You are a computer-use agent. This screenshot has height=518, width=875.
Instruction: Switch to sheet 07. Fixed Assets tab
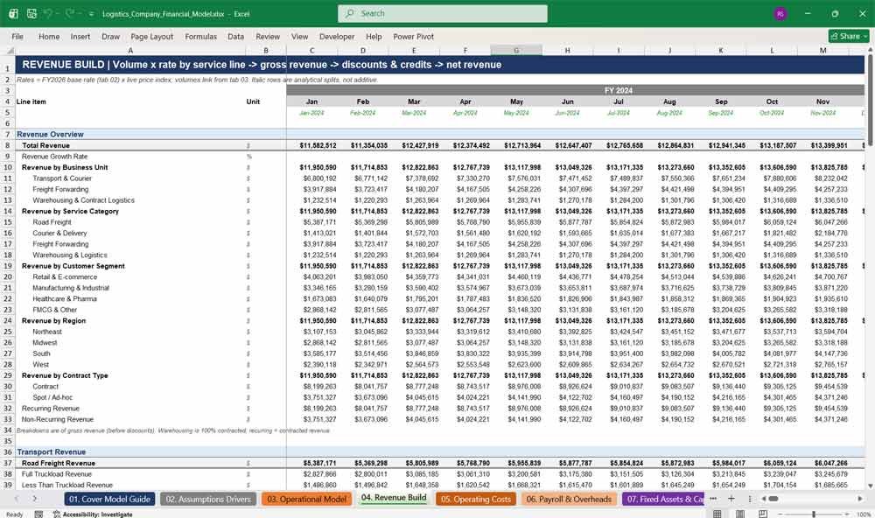(x=663, y=499)
